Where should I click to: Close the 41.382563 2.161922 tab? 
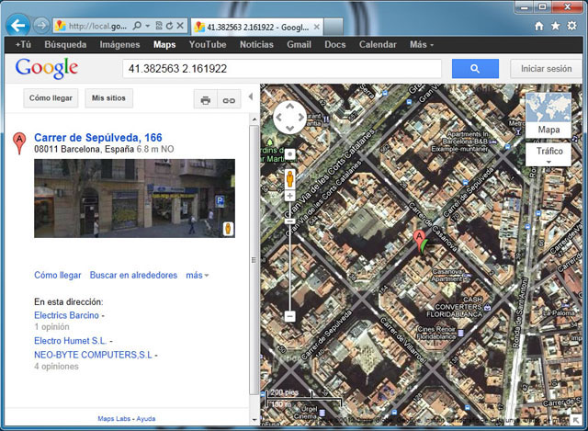(316, 27)
